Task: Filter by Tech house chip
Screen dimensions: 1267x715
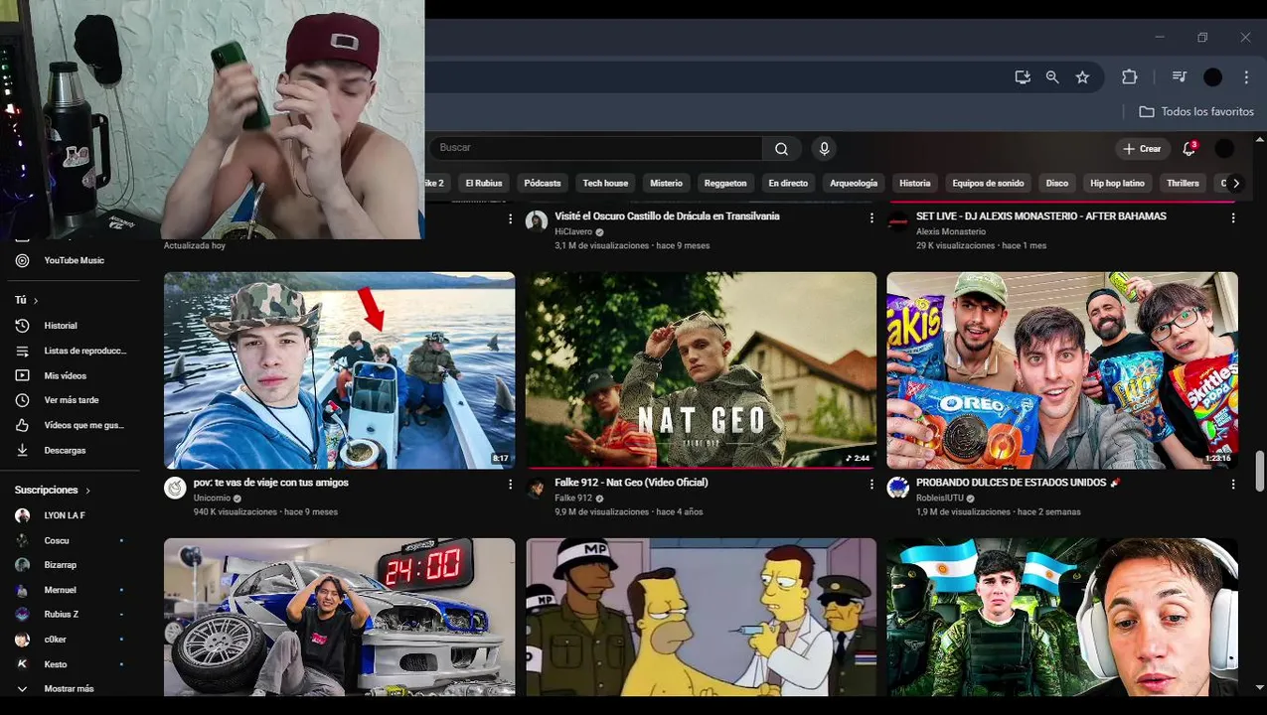Action: (x=605, y=183)
